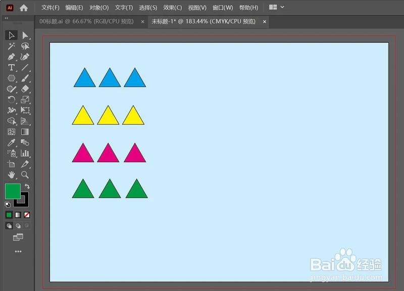
Task: Select the Symbol Sprayer tool
Action: [11, 153]
